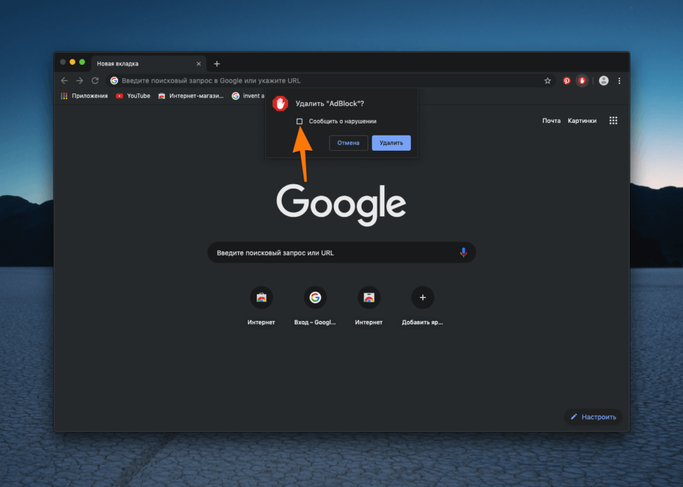
Task: Click the yellow minimize window button
Action: (72, 62)
